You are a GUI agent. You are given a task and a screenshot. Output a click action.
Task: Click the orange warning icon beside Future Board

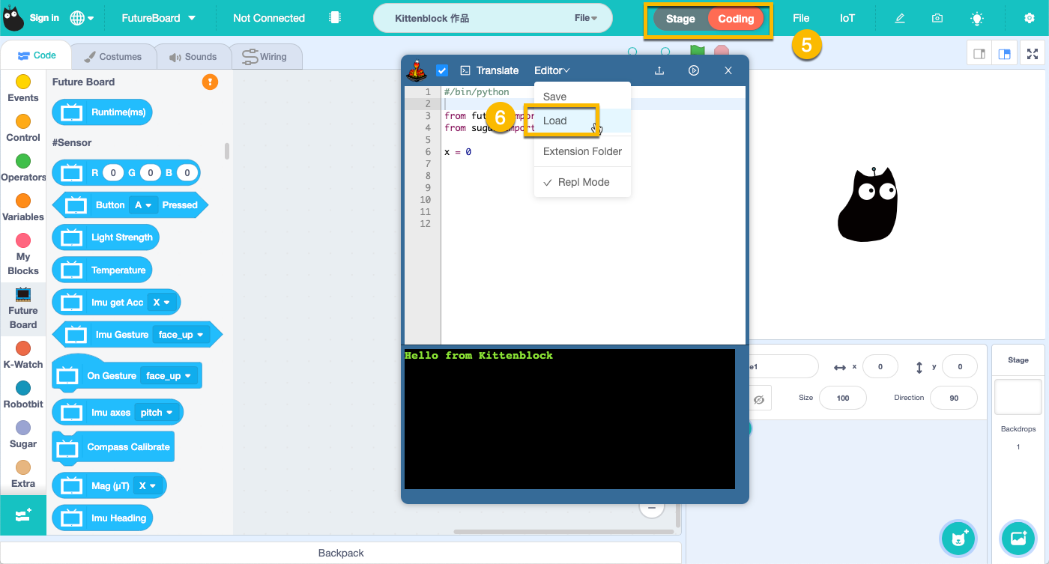click(x=210, y=82)
